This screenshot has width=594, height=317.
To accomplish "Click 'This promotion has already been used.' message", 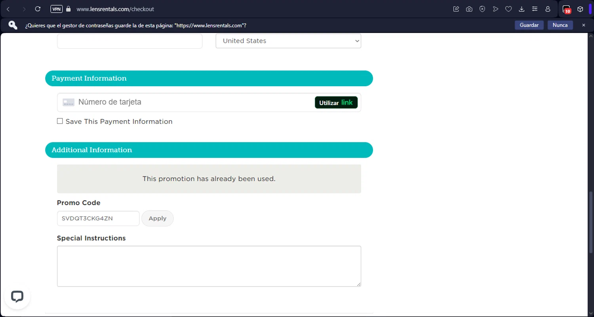I will (x=209, y=179).
